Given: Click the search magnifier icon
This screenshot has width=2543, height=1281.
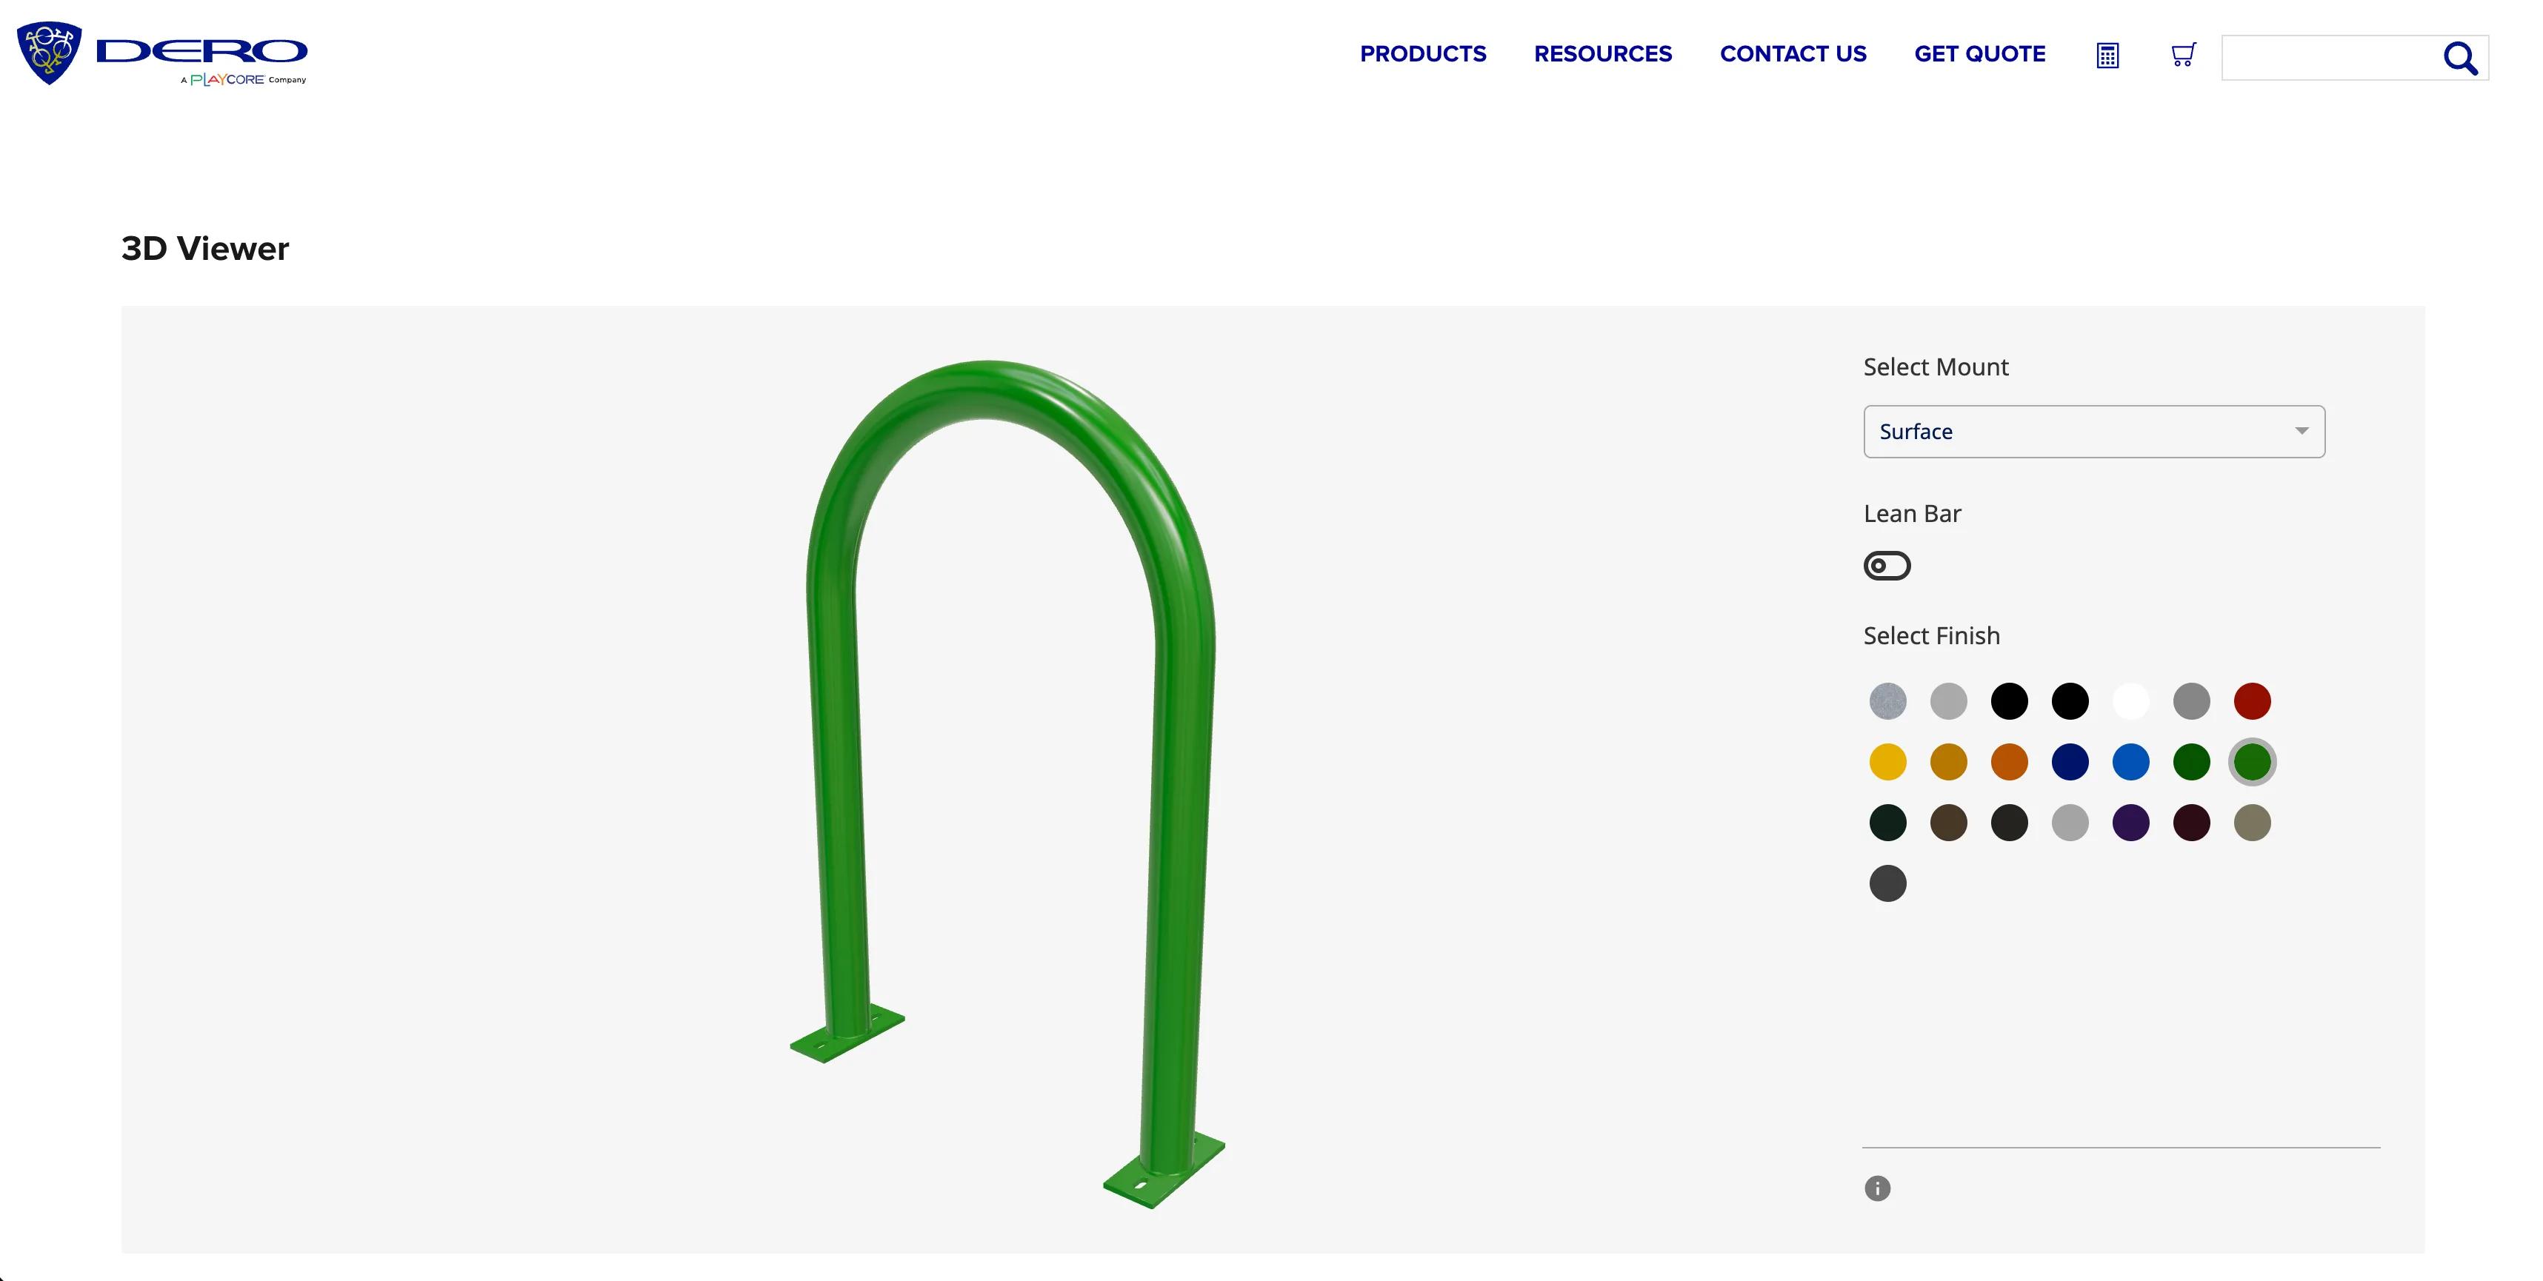Looking at the screenshot, I should (x=2460, y=58).
